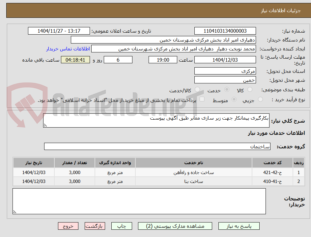Click the تعداد / مقدار column header

pos(74,163)
